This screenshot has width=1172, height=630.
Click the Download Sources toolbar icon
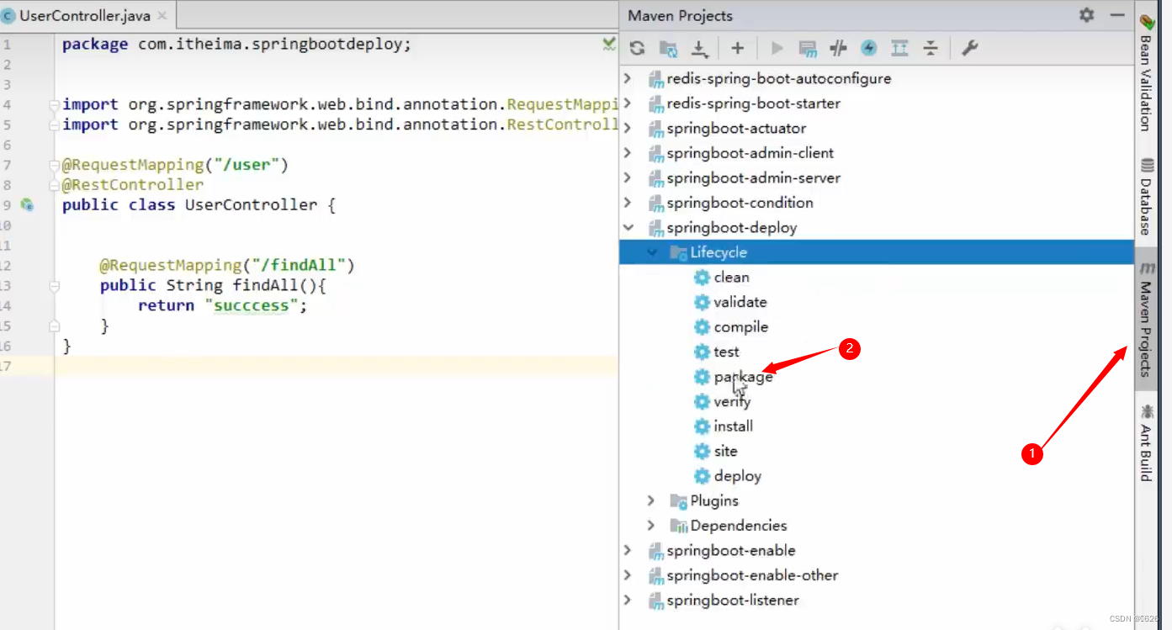(699, 49)
